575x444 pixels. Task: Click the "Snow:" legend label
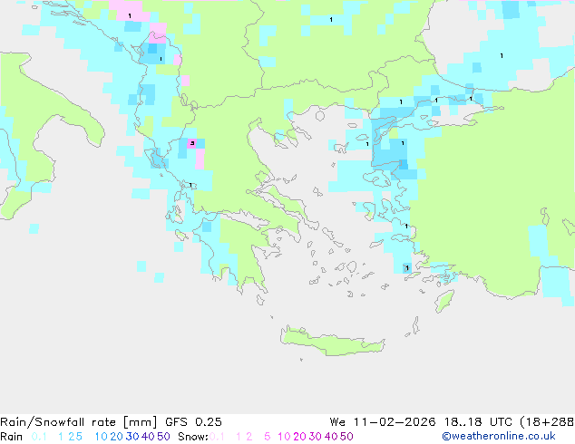click(x=193, y=437)
